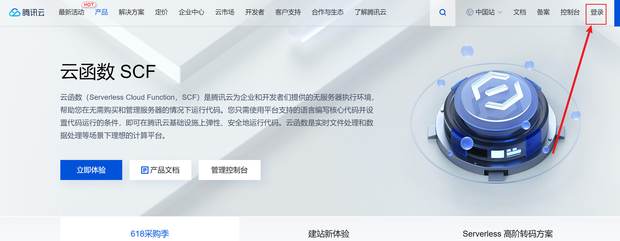Screen dimensions: 620x241
Task: Open the 控制台 link in the header
Action: [x=570, y=12]
